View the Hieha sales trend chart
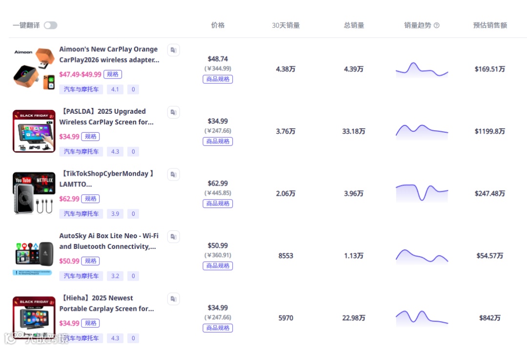The height and width of the screenshot is (348, 527). (x=422, y=318)
